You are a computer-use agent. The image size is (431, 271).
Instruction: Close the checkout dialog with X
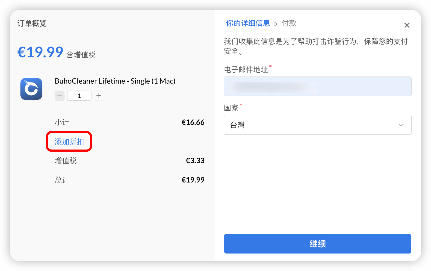click(407, 25)
